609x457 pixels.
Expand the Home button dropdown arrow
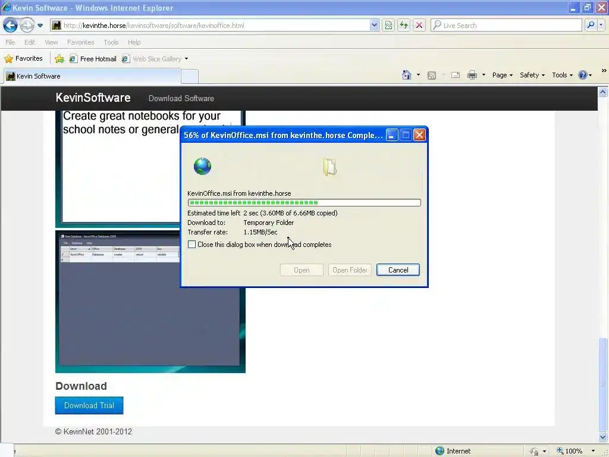(x=418, y=75)
